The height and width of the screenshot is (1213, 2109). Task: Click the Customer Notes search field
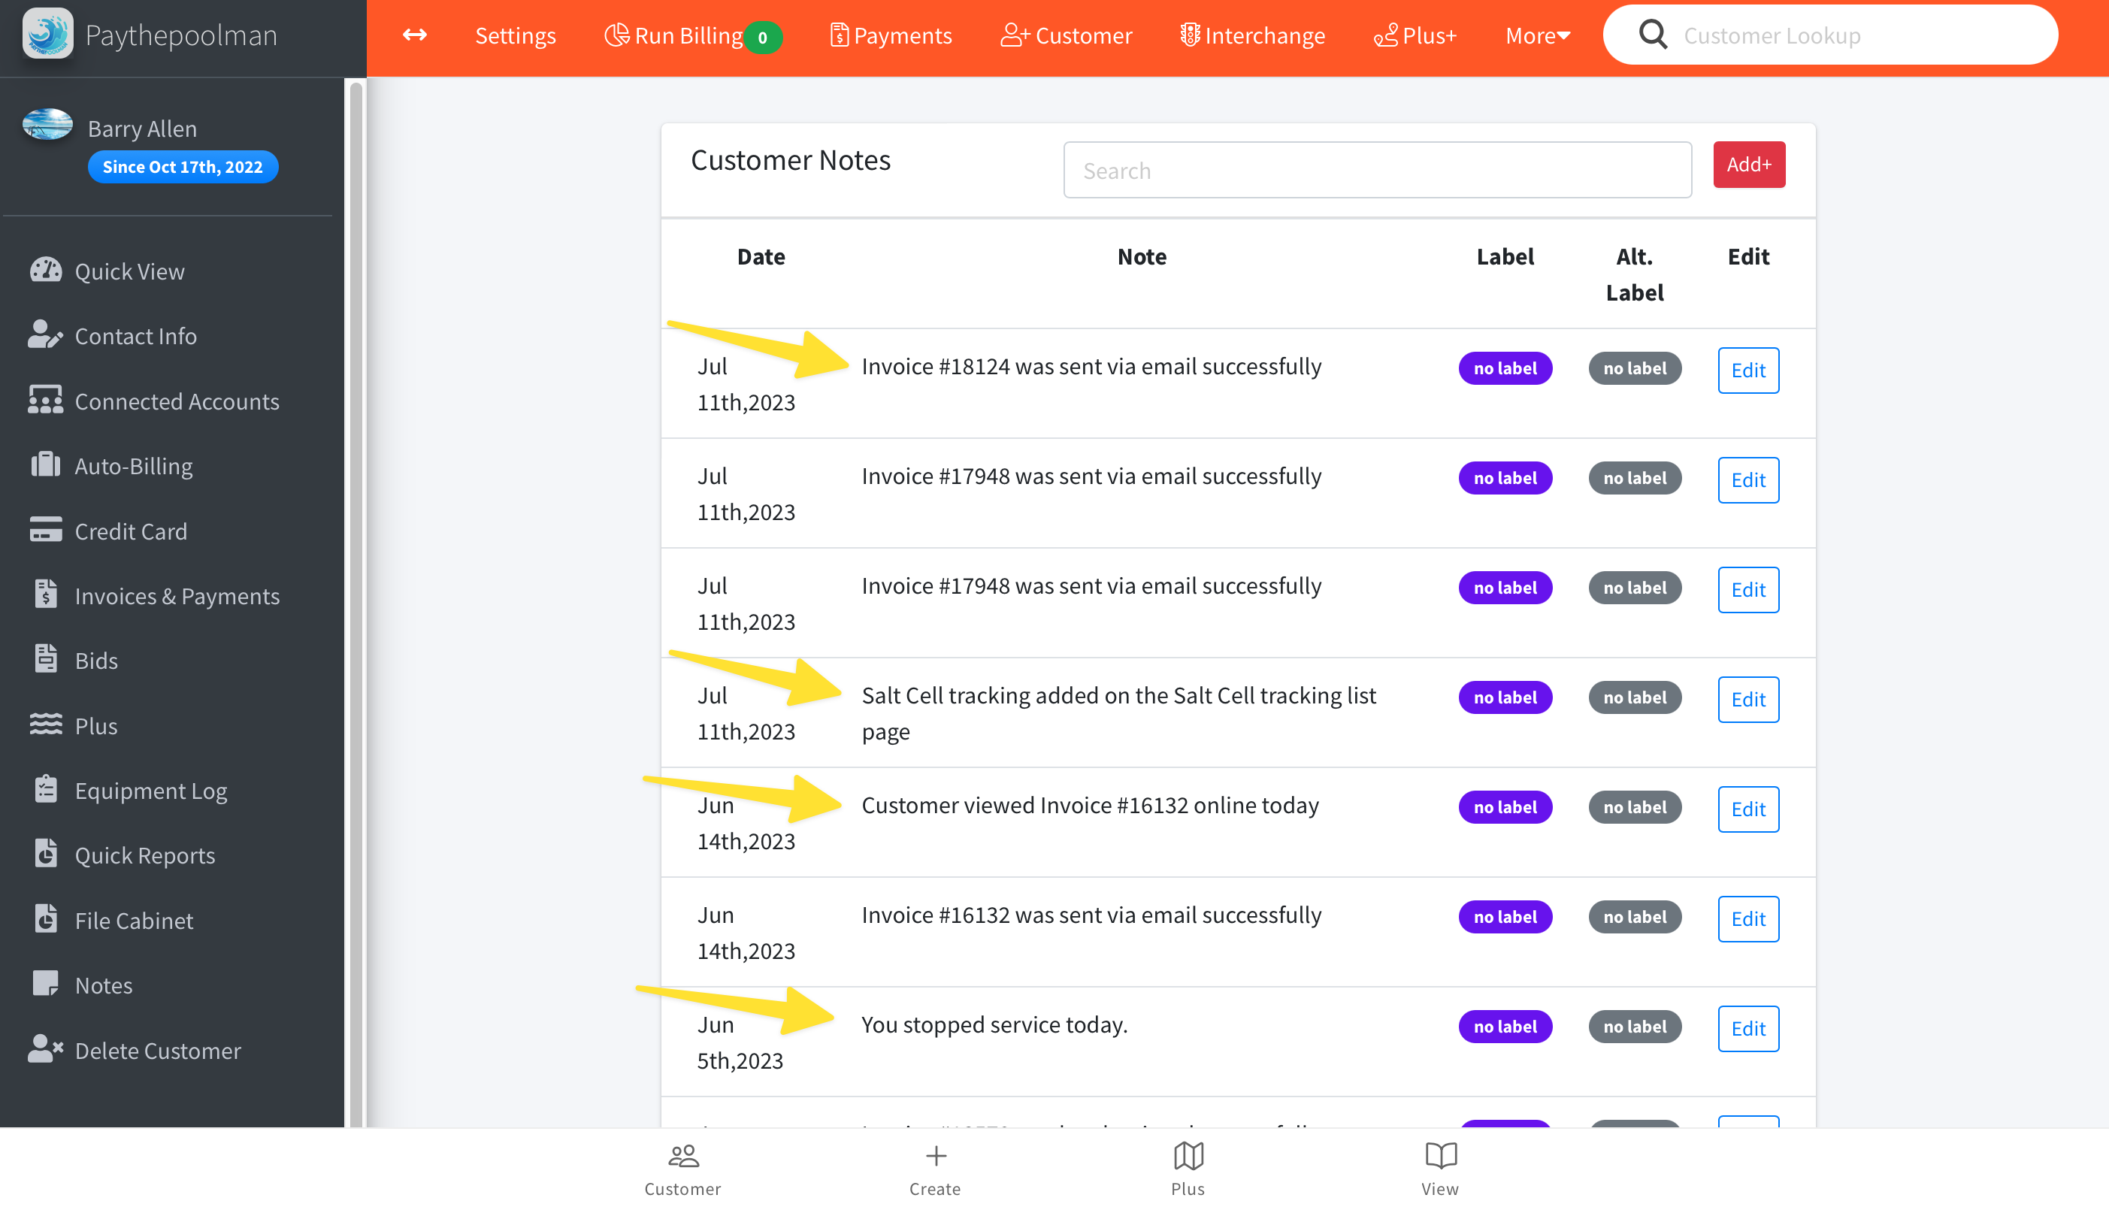(1377, 170)
